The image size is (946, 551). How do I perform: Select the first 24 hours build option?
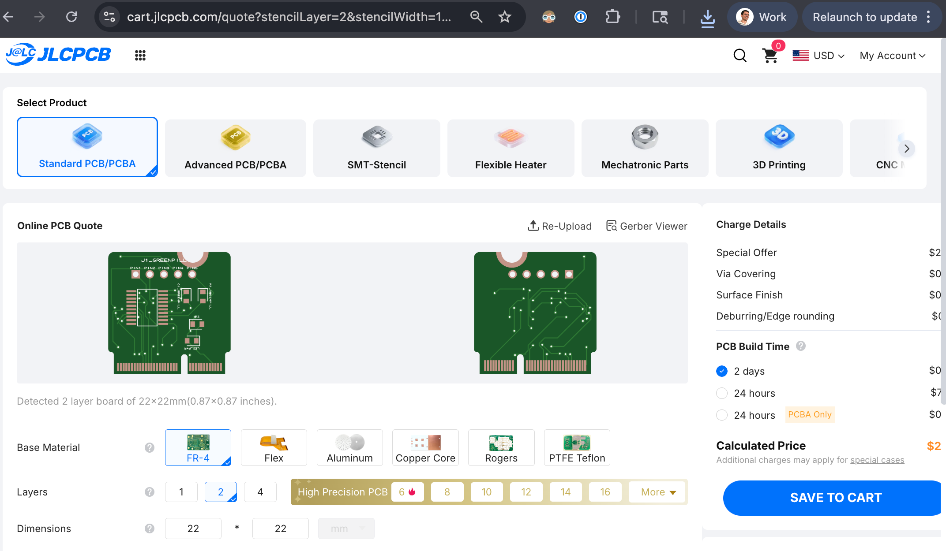722,393
